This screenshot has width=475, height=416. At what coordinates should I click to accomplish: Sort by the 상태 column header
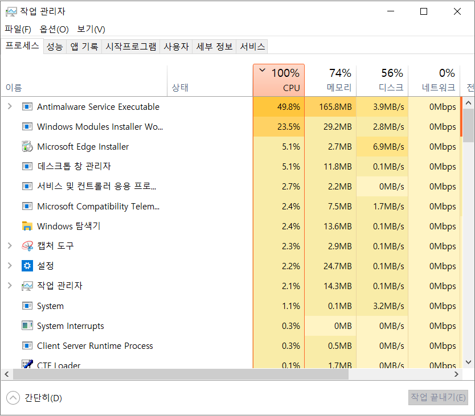[210, 81]
